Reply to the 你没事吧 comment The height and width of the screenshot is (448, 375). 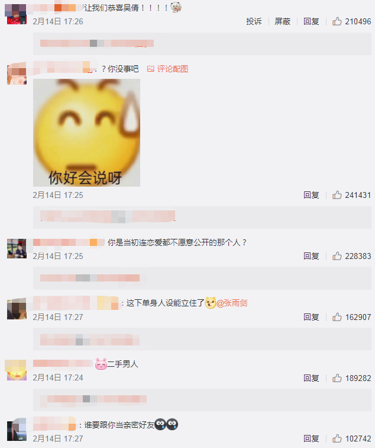tap(311, 195)
